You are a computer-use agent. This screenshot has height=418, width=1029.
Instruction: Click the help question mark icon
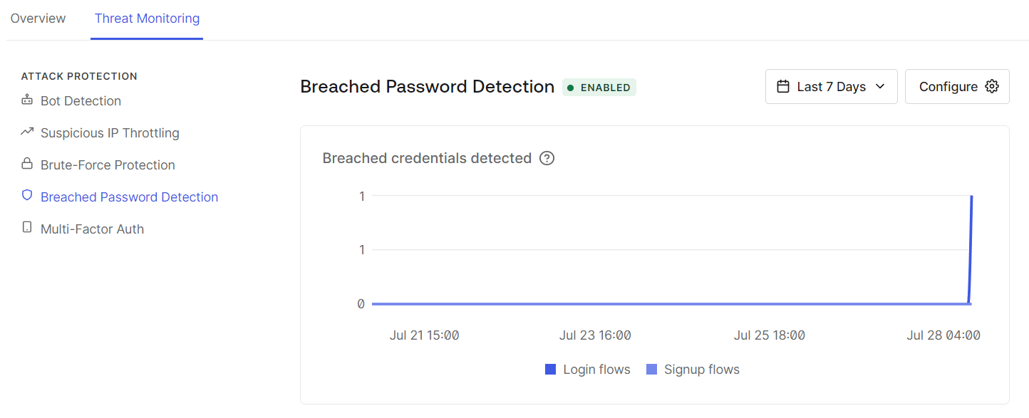coord(547,158)
